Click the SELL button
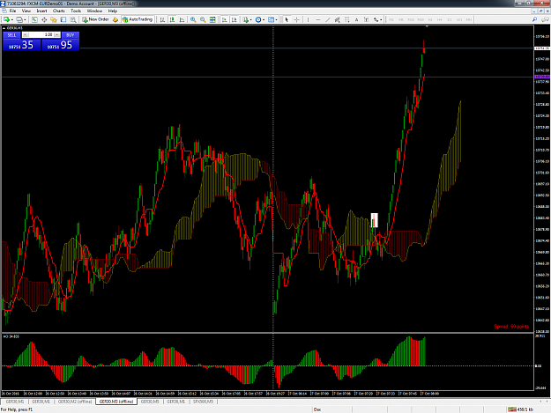Image resolution: width=551 pixels, height=413 pixels. tap(11, 35)
